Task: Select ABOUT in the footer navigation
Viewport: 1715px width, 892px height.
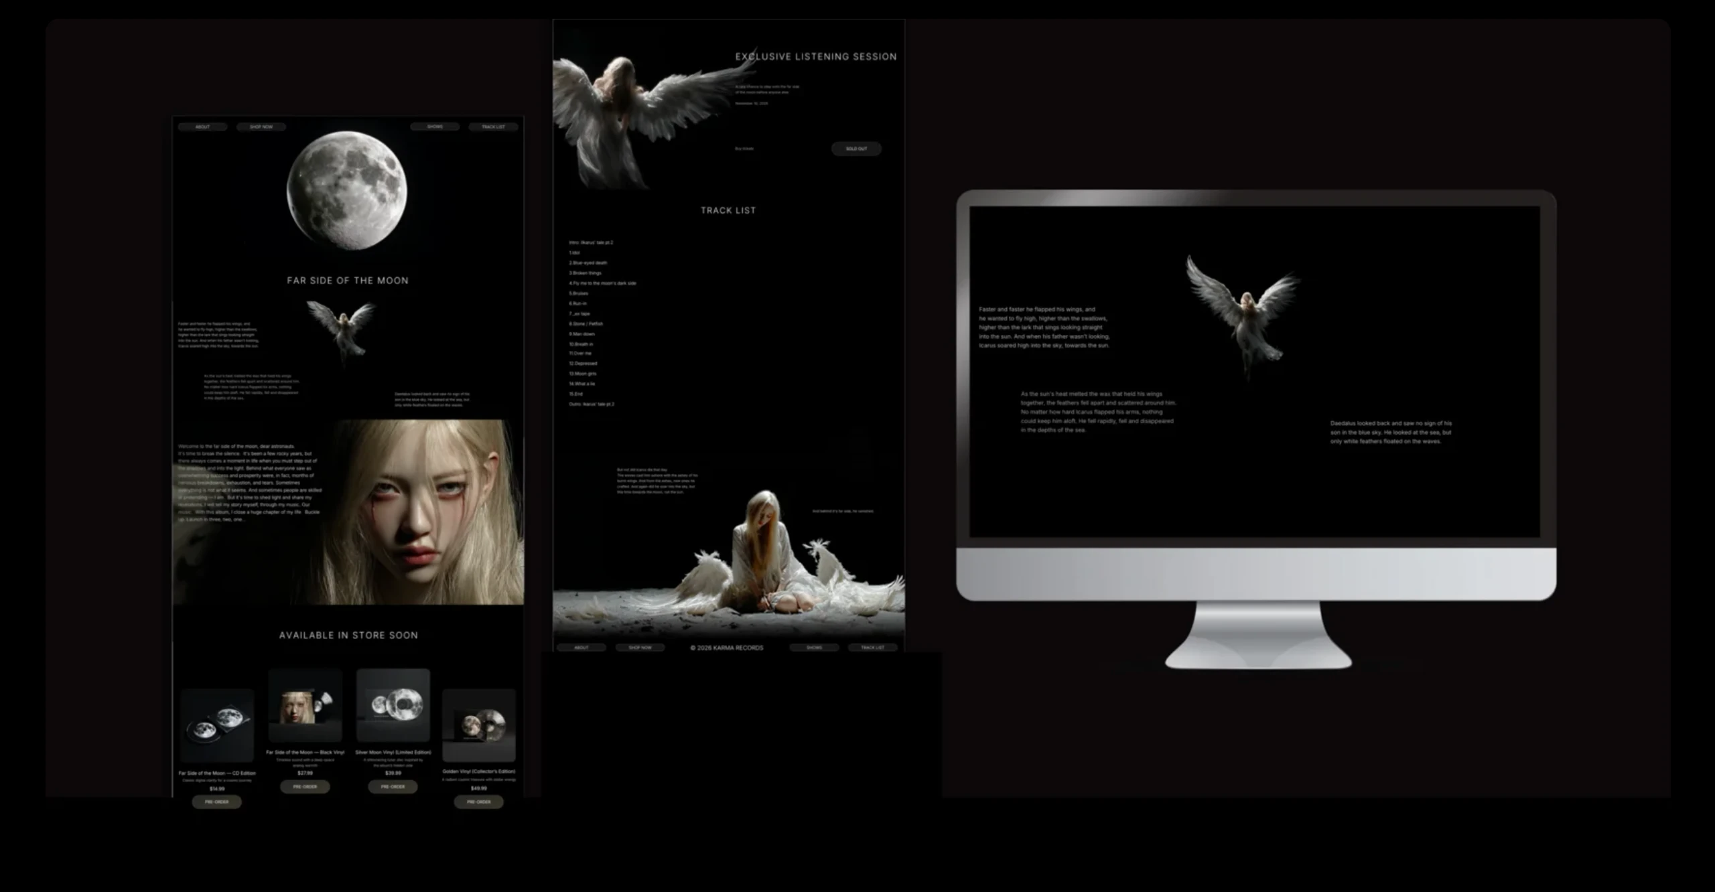Action: 581,648
